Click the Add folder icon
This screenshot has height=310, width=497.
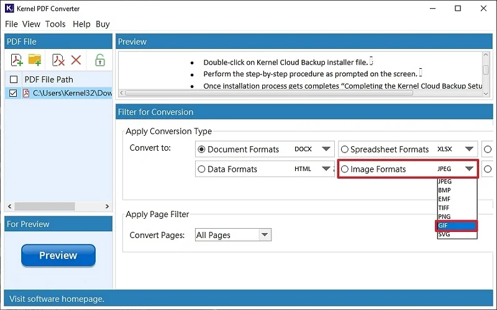tap(35, 60)
